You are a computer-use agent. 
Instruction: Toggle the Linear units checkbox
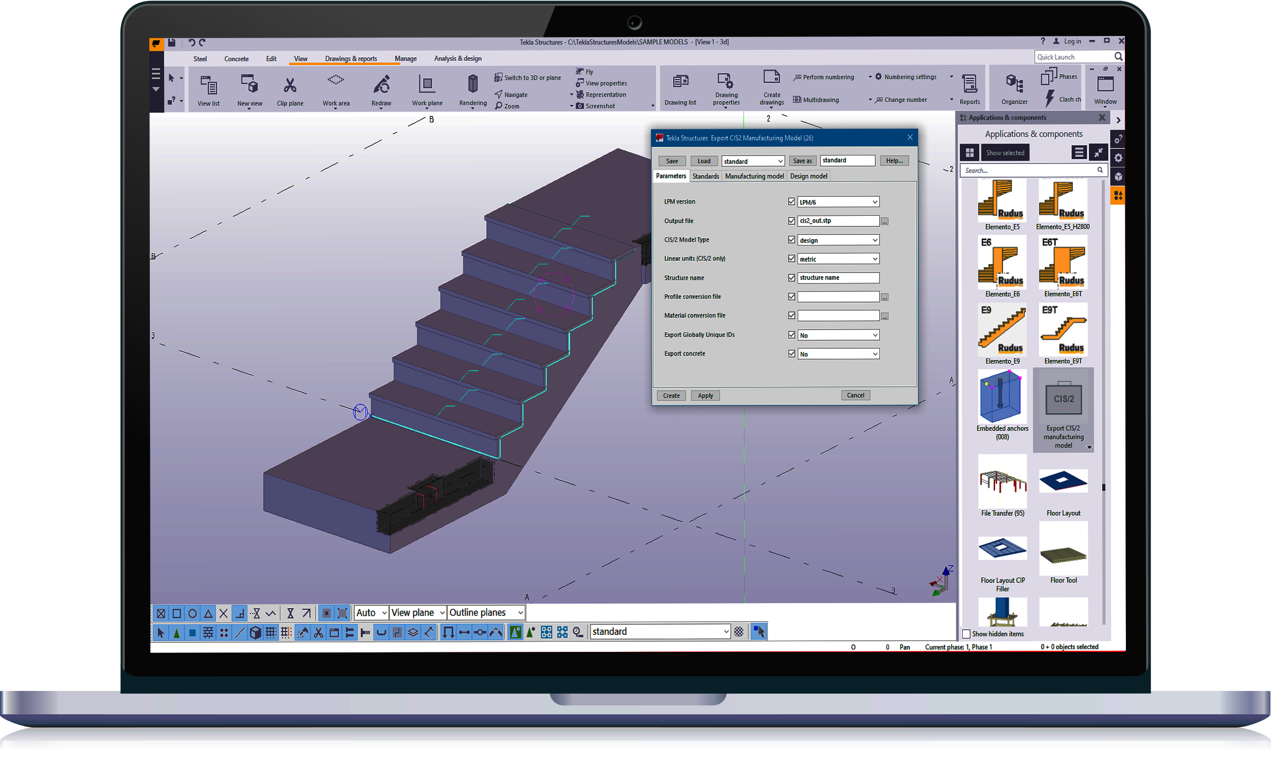(x=791, y=259)
